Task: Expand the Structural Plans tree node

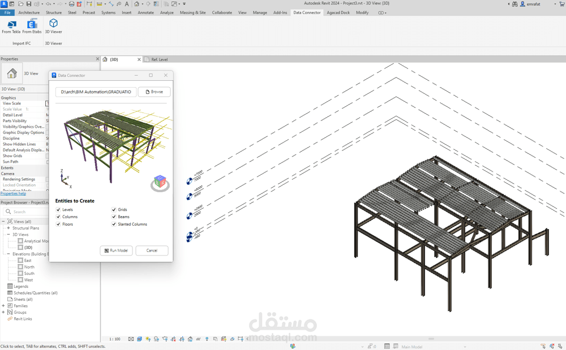Action: (x=8, y=228)
